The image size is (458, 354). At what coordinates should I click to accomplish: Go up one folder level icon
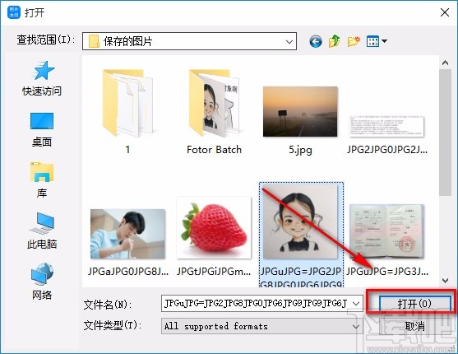335,41
